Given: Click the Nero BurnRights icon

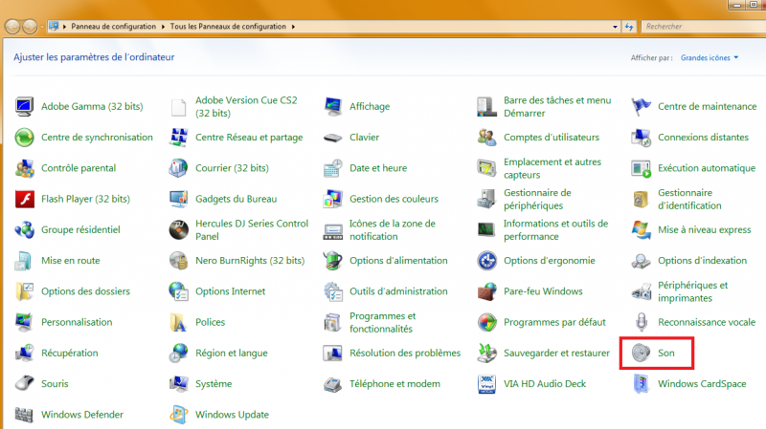Looking at the screenshot, I should point(179,261).
